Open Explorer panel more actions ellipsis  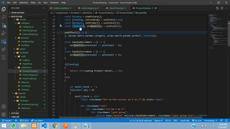(44, 8)
